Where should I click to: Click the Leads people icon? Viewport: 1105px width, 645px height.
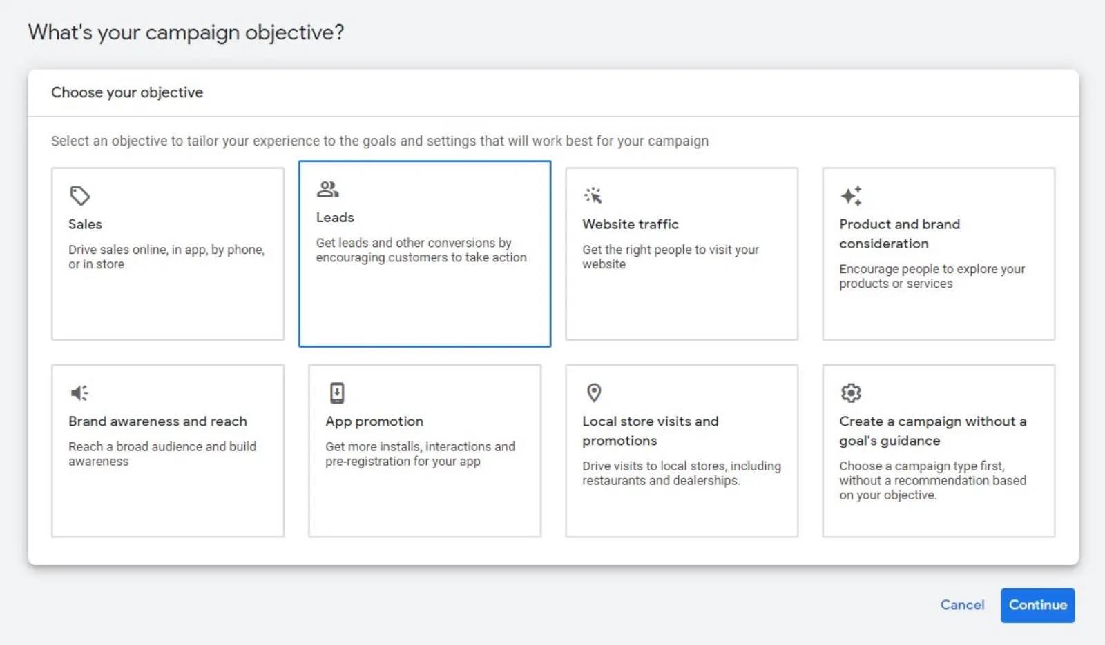327,189
